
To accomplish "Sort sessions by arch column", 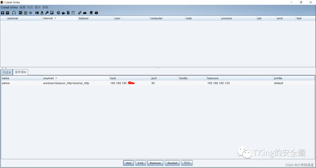I will pos(286,18).
